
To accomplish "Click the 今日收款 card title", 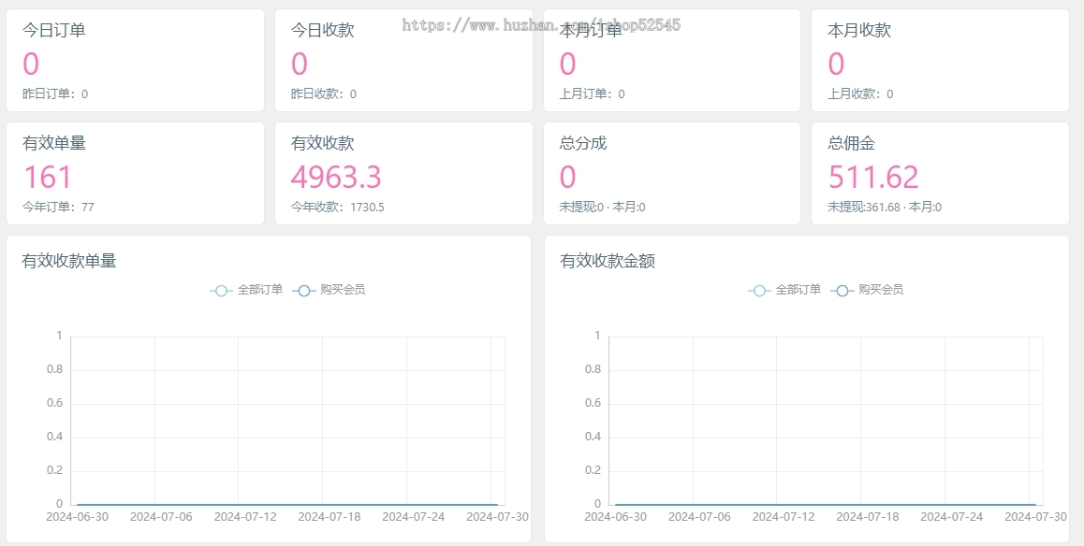I will [x=322, y=30].
